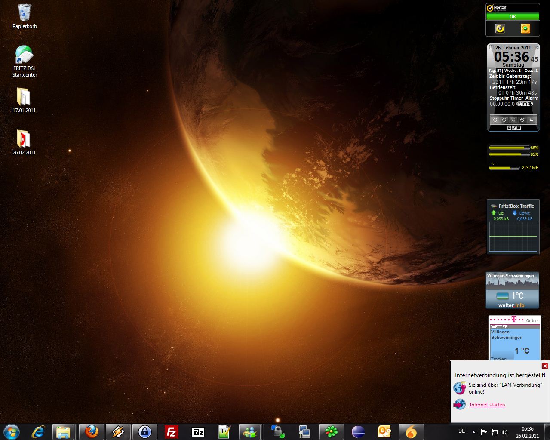Viewport: 550px width, 440px height.
Task: Click the green Norton OK status bar
Action: click(x=513, y=17)
